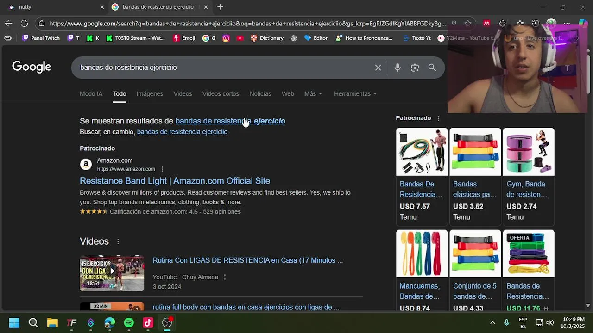Open corrected 'bandas de resistencia ejercicio' link
Screen dimensions: 593x333
point(230,121)
